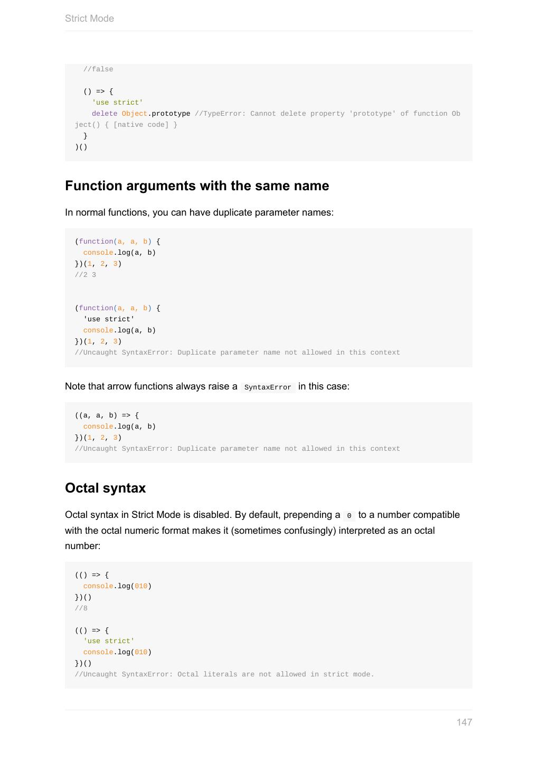Click the "Octal syntax in Strict Mode is disabled" sentence
The width and height of the screenshot is (538, 761).
202,515
